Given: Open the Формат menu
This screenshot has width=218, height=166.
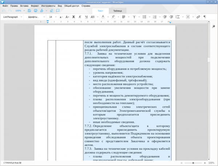Looking at the screenshot, I should pos(35,6).
